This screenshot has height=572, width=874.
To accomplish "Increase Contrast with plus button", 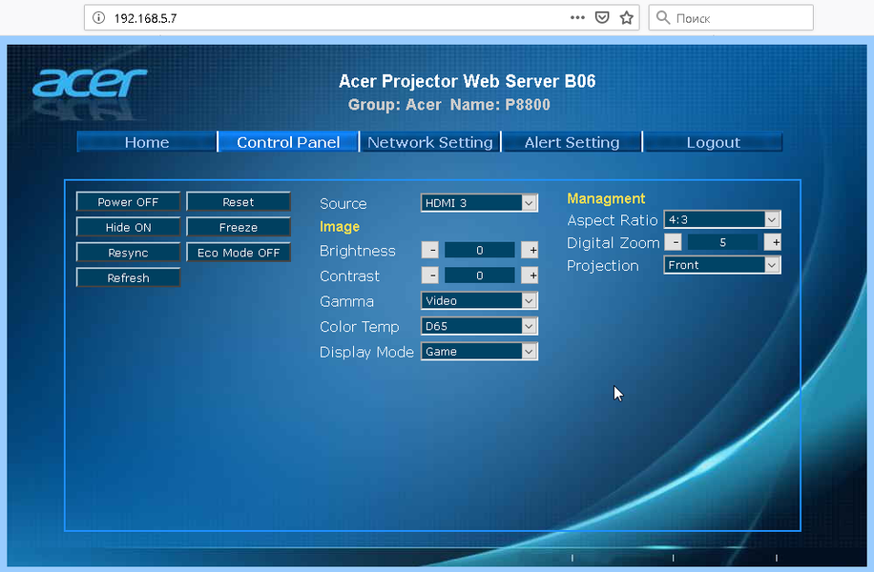I will coord(531,276).
